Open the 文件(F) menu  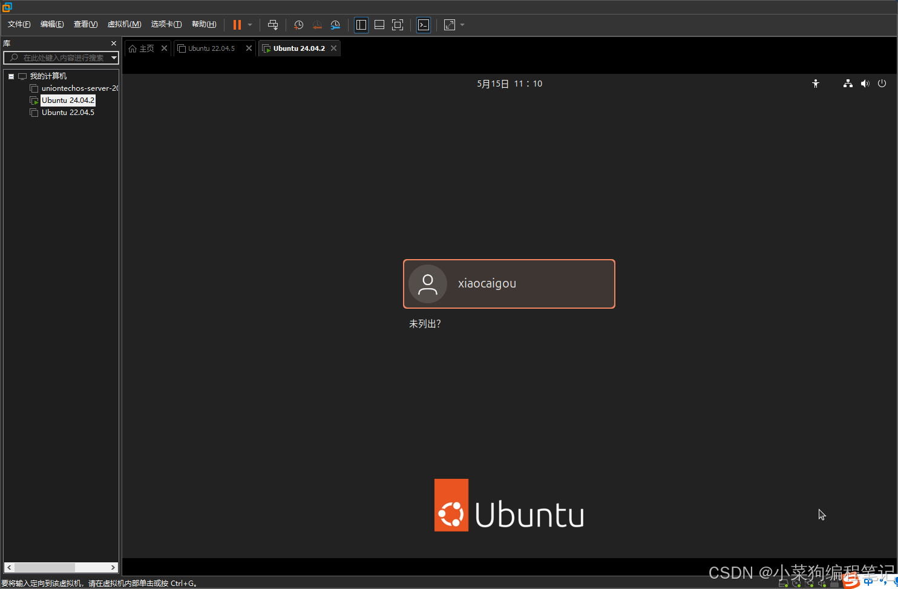coord(19,24)
